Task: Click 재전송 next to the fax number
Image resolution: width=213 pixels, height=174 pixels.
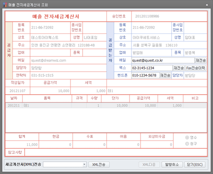Action: [x=179, y=68]
